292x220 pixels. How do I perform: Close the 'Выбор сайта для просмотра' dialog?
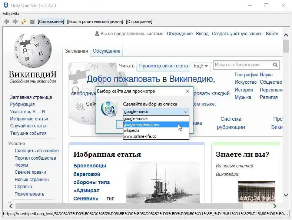(x=188, y=91)
